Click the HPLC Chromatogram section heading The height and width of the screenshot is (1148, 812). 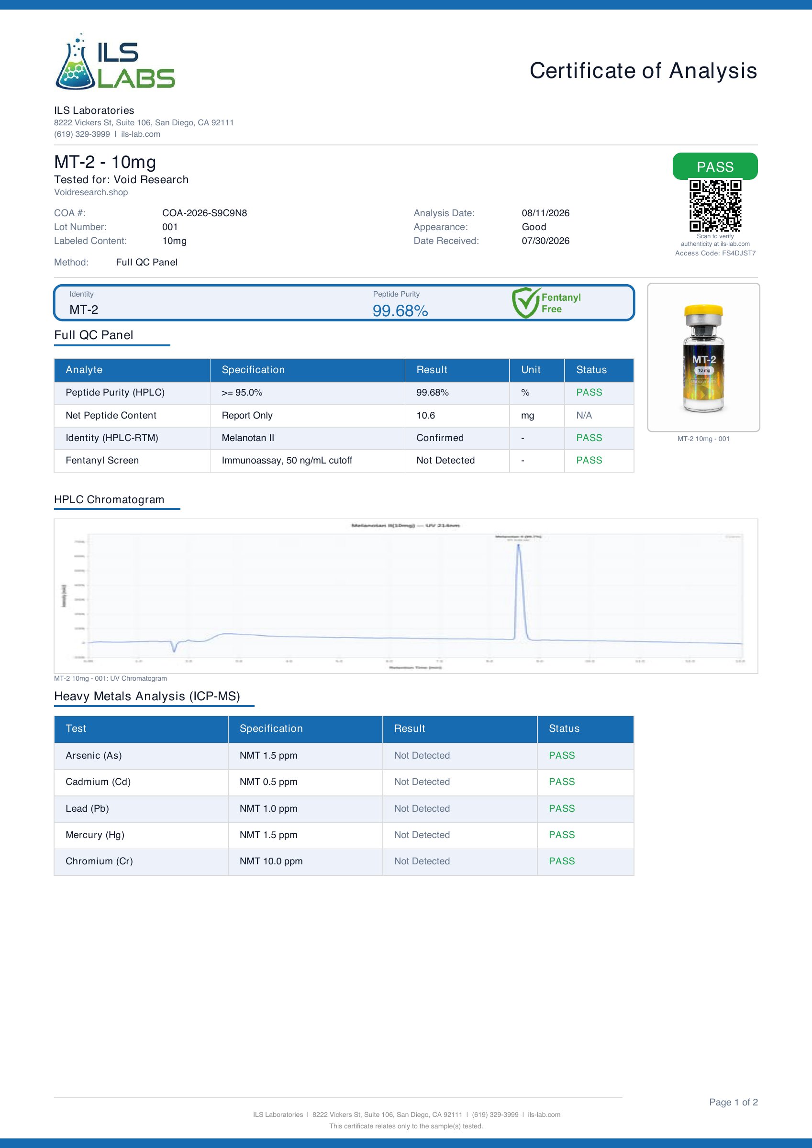tap(109, 499)
